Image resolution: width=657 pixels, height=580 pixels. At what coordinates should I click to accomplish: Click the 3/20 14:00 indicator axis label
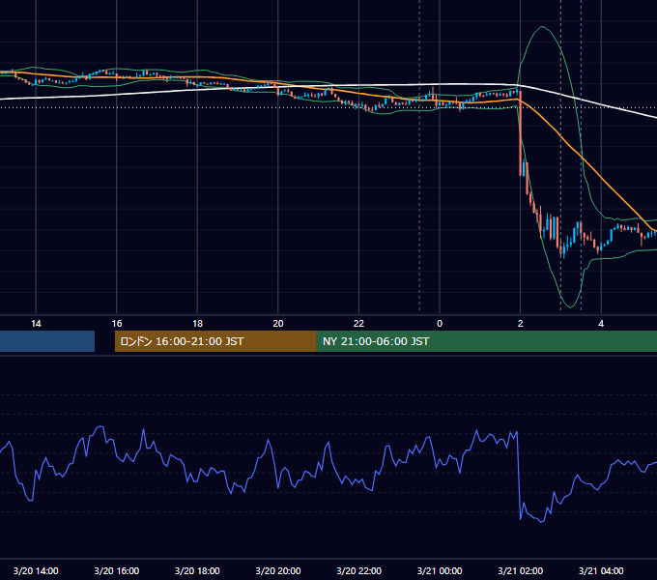pos(36,570)
